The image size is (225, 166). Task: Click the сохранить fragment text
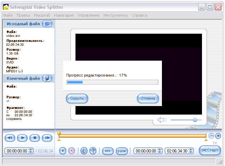tap(14, 119)
